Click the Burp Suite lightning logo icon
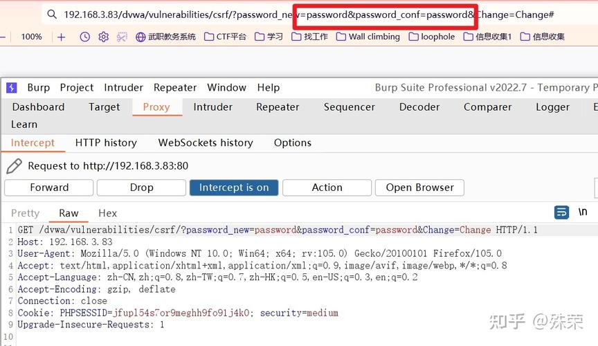598x346 pixels. point(12,88)
